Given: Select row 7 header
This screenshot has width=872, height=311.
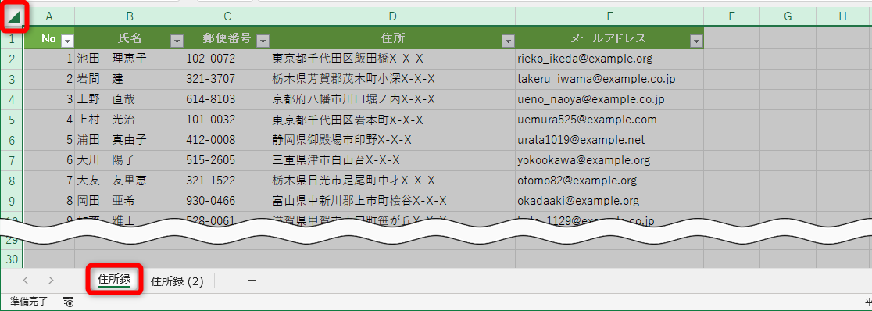Looking at the screenshot, I should (x=13, y=161).
